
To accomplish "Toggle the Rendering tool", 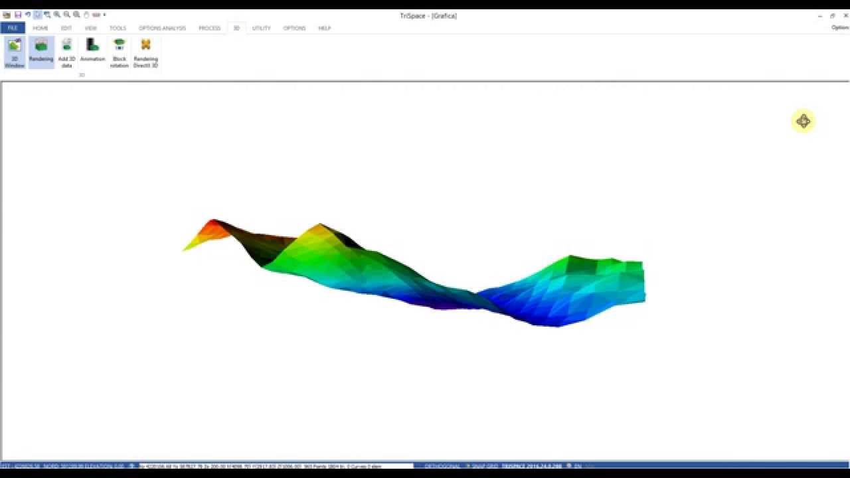I will 41,52.
